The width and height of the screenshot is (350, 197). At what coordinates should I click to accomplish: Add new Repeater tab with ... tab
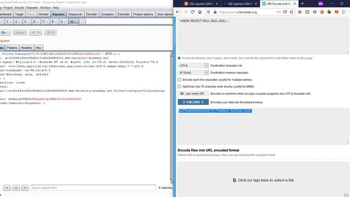(x=82, y=22)
